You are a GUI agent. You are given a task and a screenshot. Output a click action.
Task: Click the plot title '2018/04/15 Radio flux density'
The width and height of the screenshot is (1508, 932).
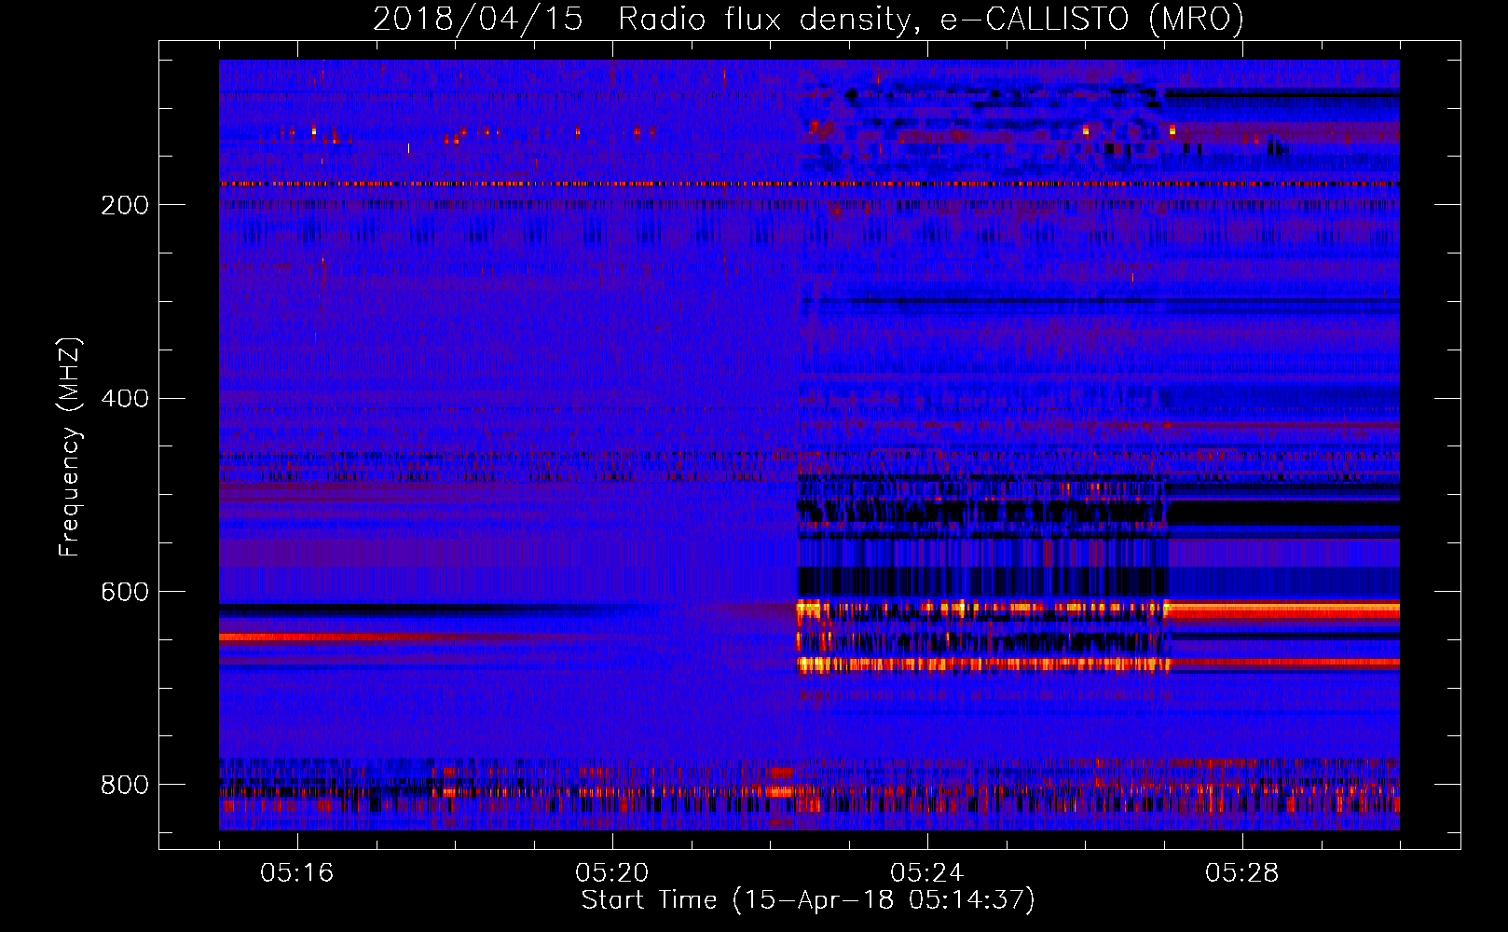(x=808, y=19)
